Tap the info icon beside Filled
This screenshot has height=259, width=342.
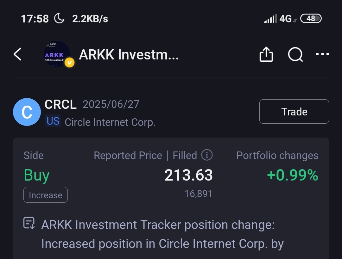pyautogui.click(x=207, y=155)
